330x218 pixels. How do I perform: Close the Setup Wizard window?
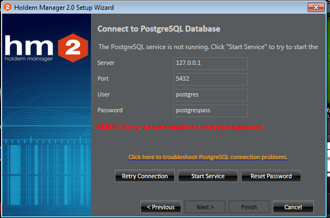click(316, 8)
